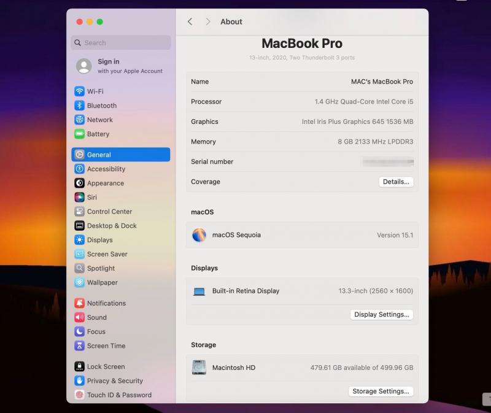The width and height of the screenshot is (491, 413).
Task: Open the Sound speaker icon
Action: tap(80, 317)
